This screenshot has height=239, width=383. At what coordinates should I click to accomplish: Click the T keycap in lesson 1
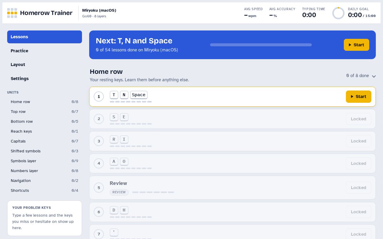coord(114,95)
